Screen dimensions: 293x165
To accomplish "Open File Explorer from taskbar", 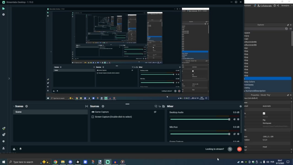I will (63, 162).
